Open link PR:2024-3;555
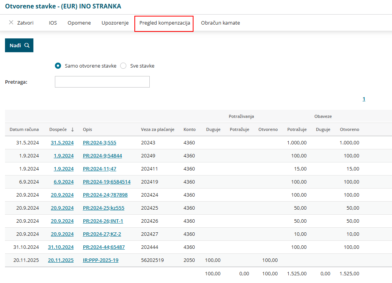This screenshot has width=392, height=283. [x=99, y=142]
